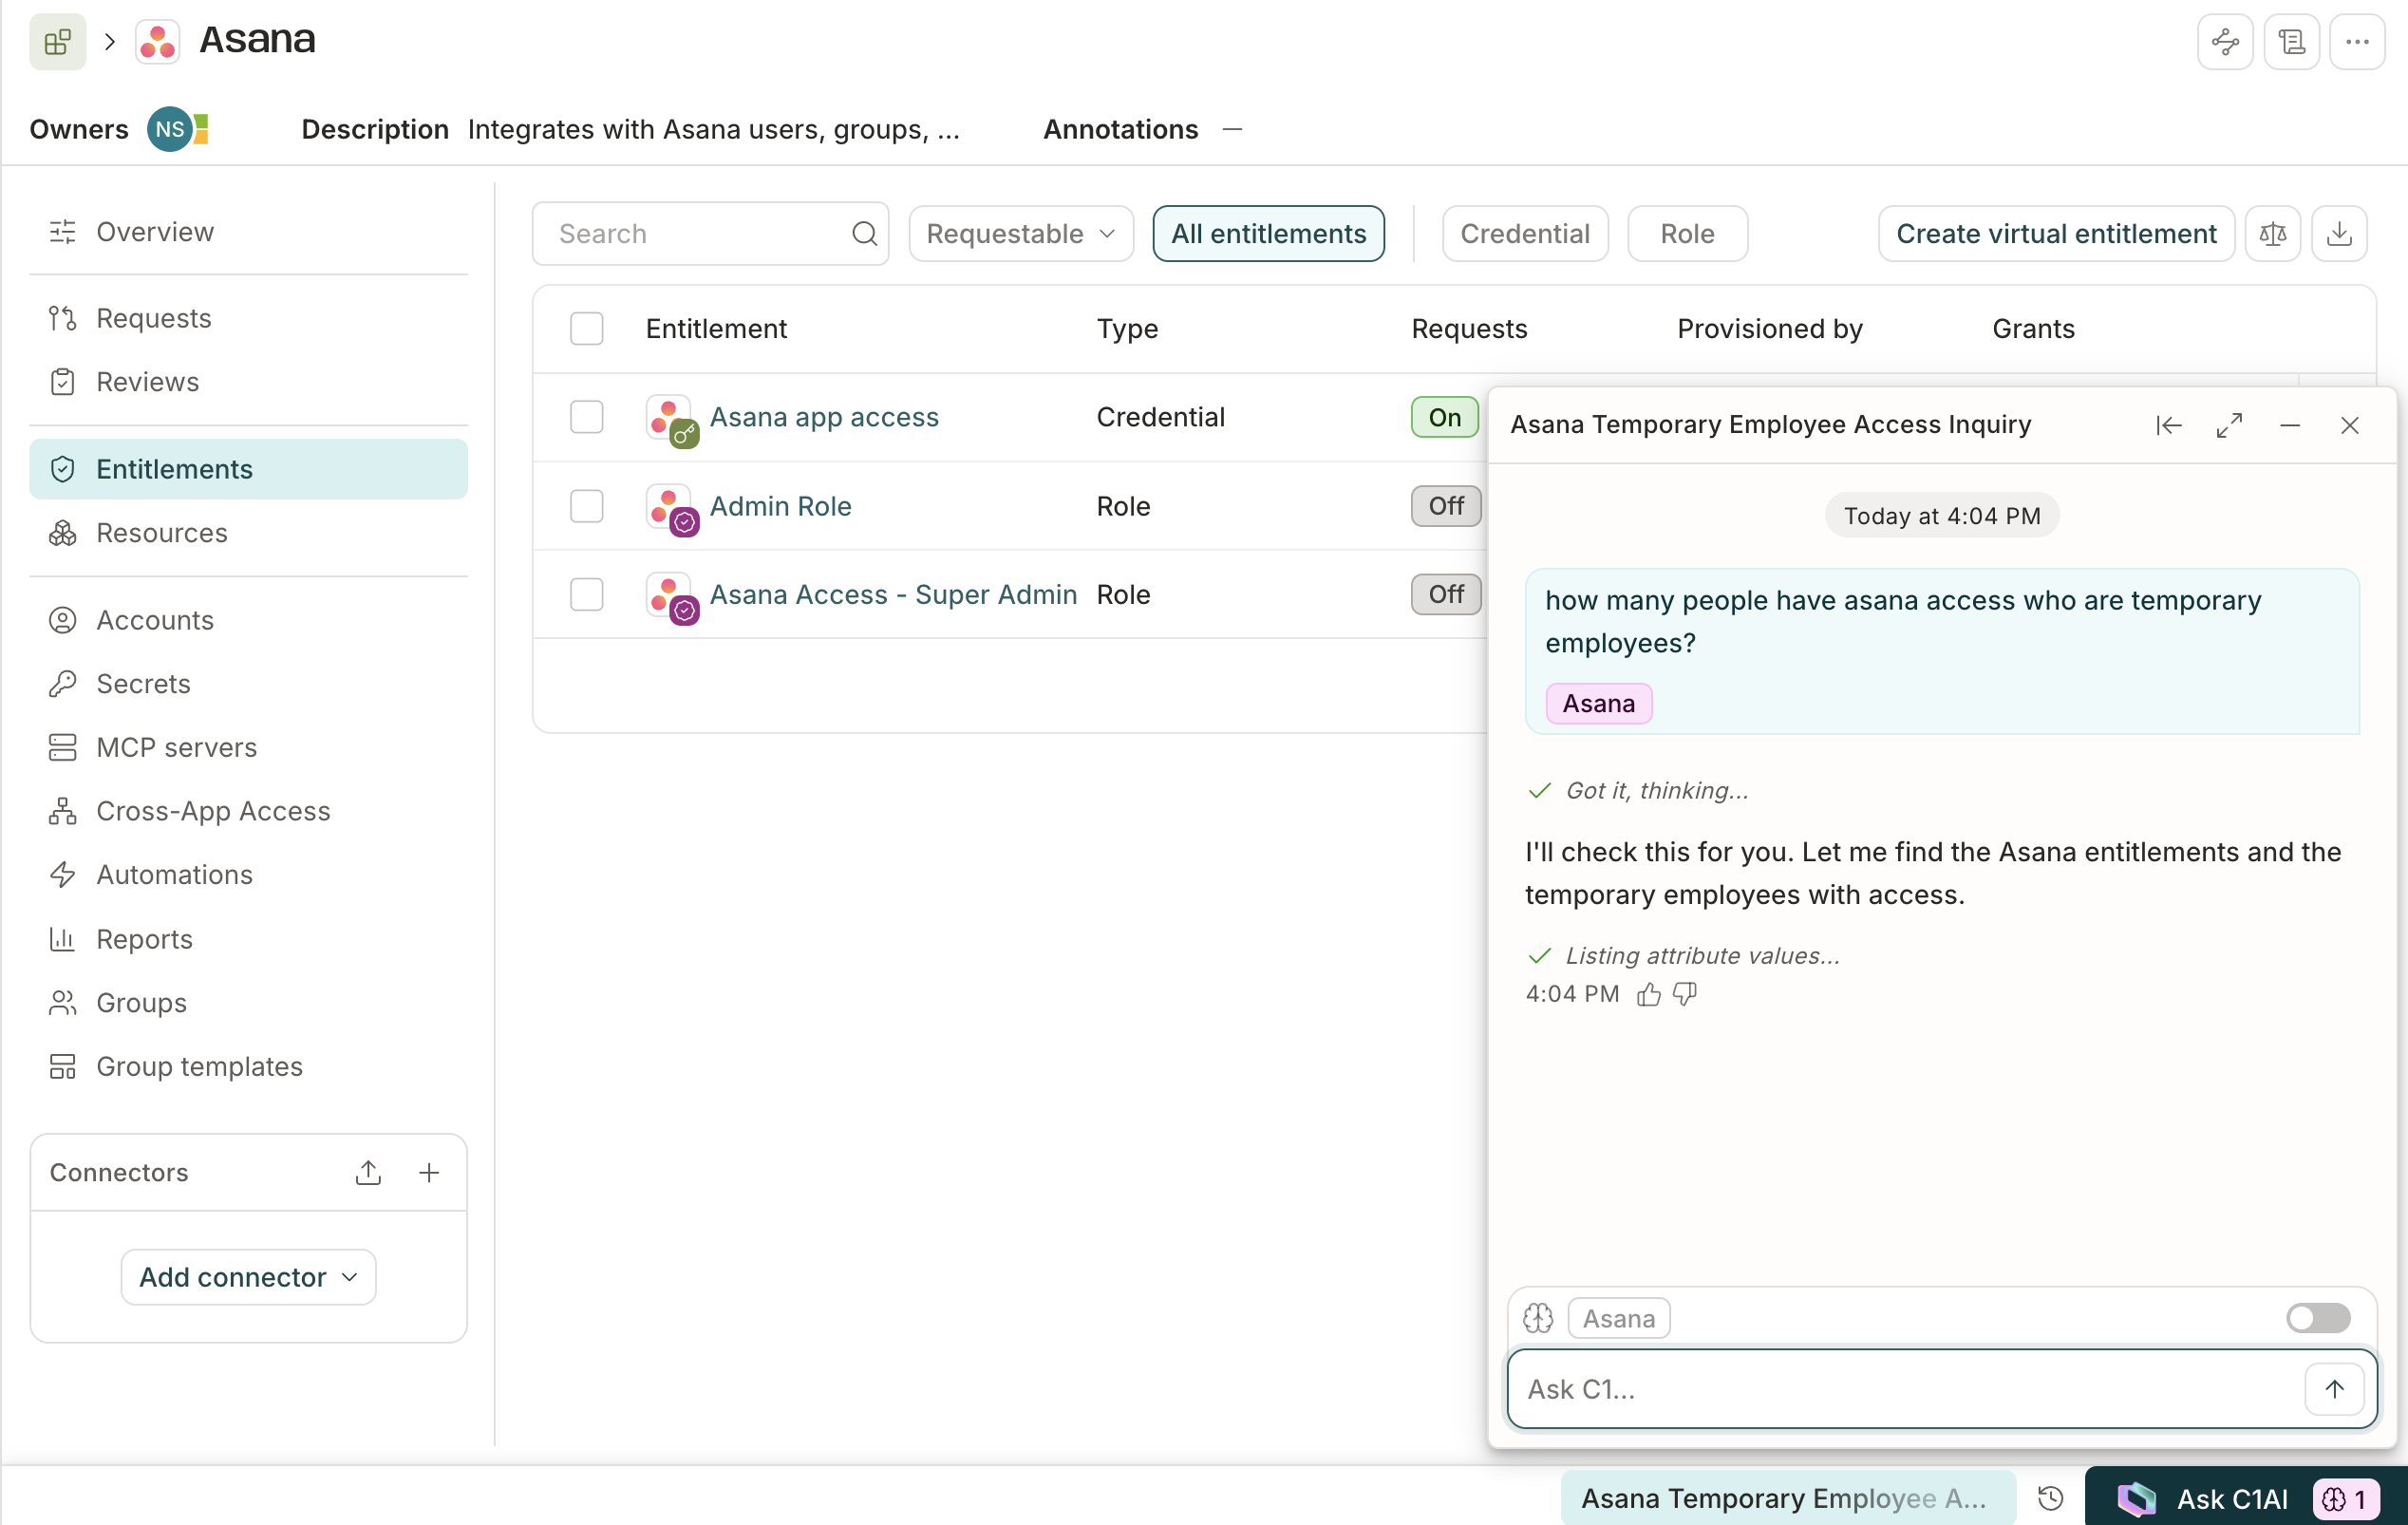Toggle the switch in the chat input bar
The height and width of the screenshot is (1525, 2408).
click(2317, 1318)
